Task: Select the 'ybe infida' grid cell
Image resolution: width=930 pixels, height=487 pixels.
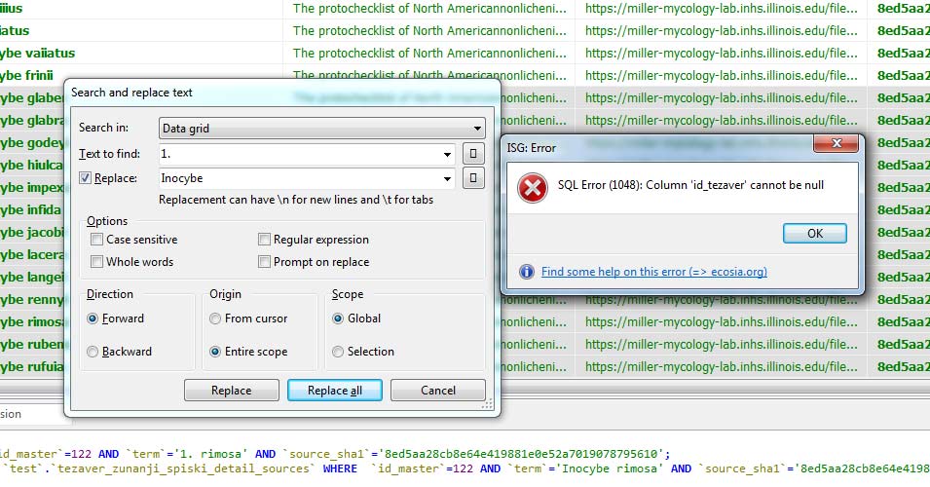Action: pos(32,210)
